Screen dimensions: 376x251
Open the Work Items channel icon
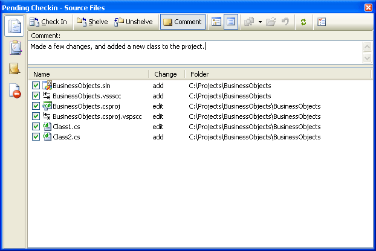(14, 48)
